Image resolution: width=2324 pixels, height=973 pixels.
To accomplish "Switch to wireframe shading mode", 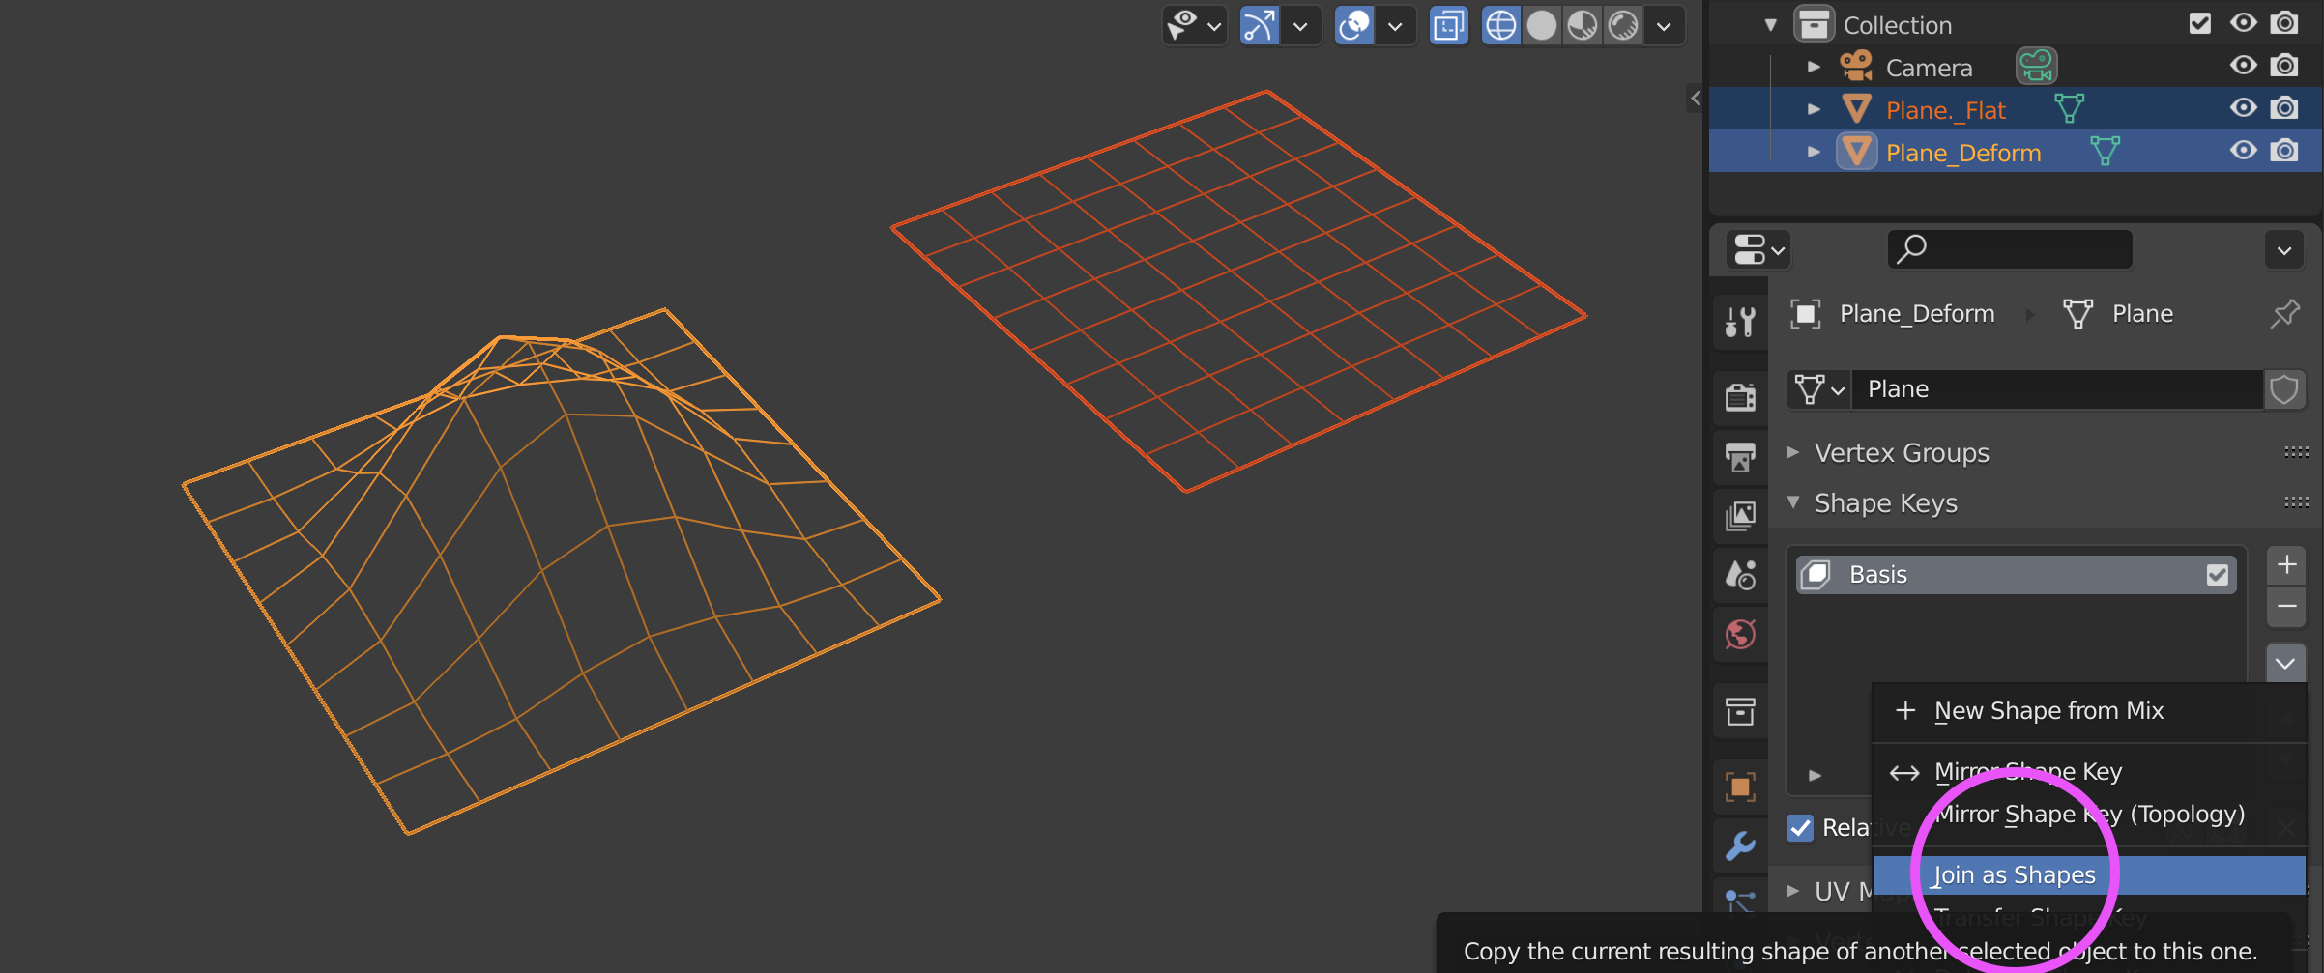I will [1500, 25].
